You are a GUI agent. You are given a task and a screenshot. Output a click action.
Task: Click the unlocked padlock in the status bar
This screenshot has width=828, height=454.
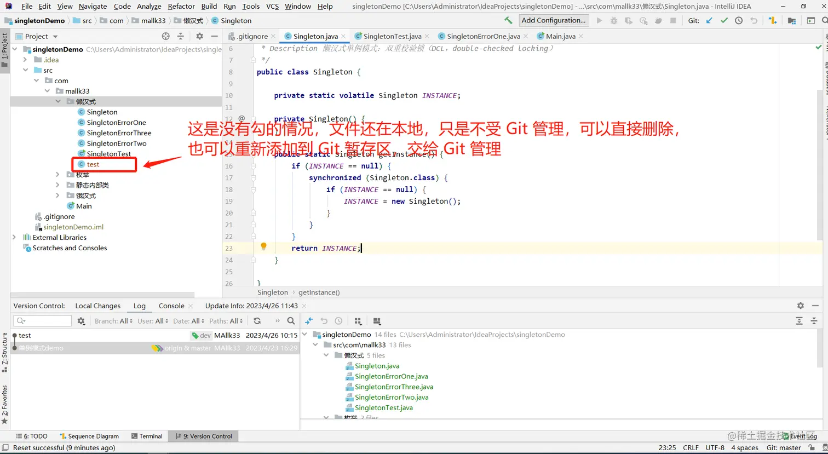811,447
